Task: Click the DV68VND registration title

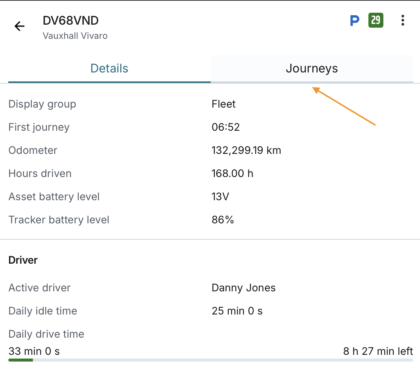Action: click(x=71, y=21)
